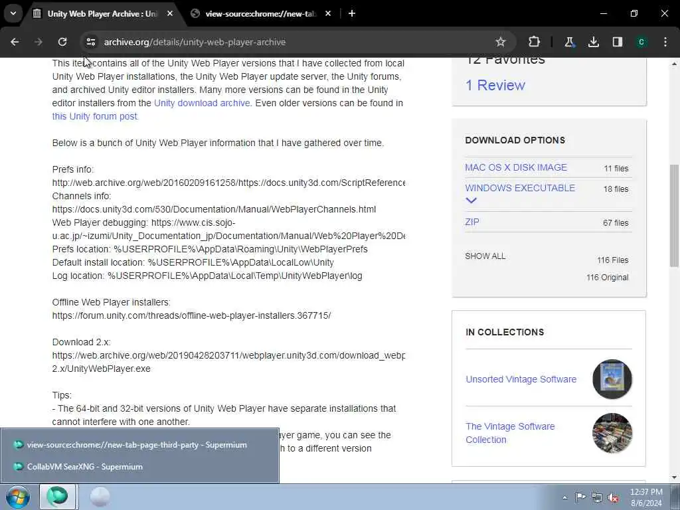Switch to the view-source:chrome://new-tab tab
Viewport: 680px width, 510px height.
coord(260,13)
